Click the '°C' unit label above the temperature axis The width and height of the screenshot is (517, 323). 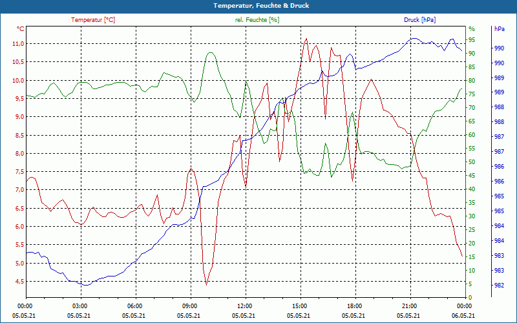tap(21, 28)
